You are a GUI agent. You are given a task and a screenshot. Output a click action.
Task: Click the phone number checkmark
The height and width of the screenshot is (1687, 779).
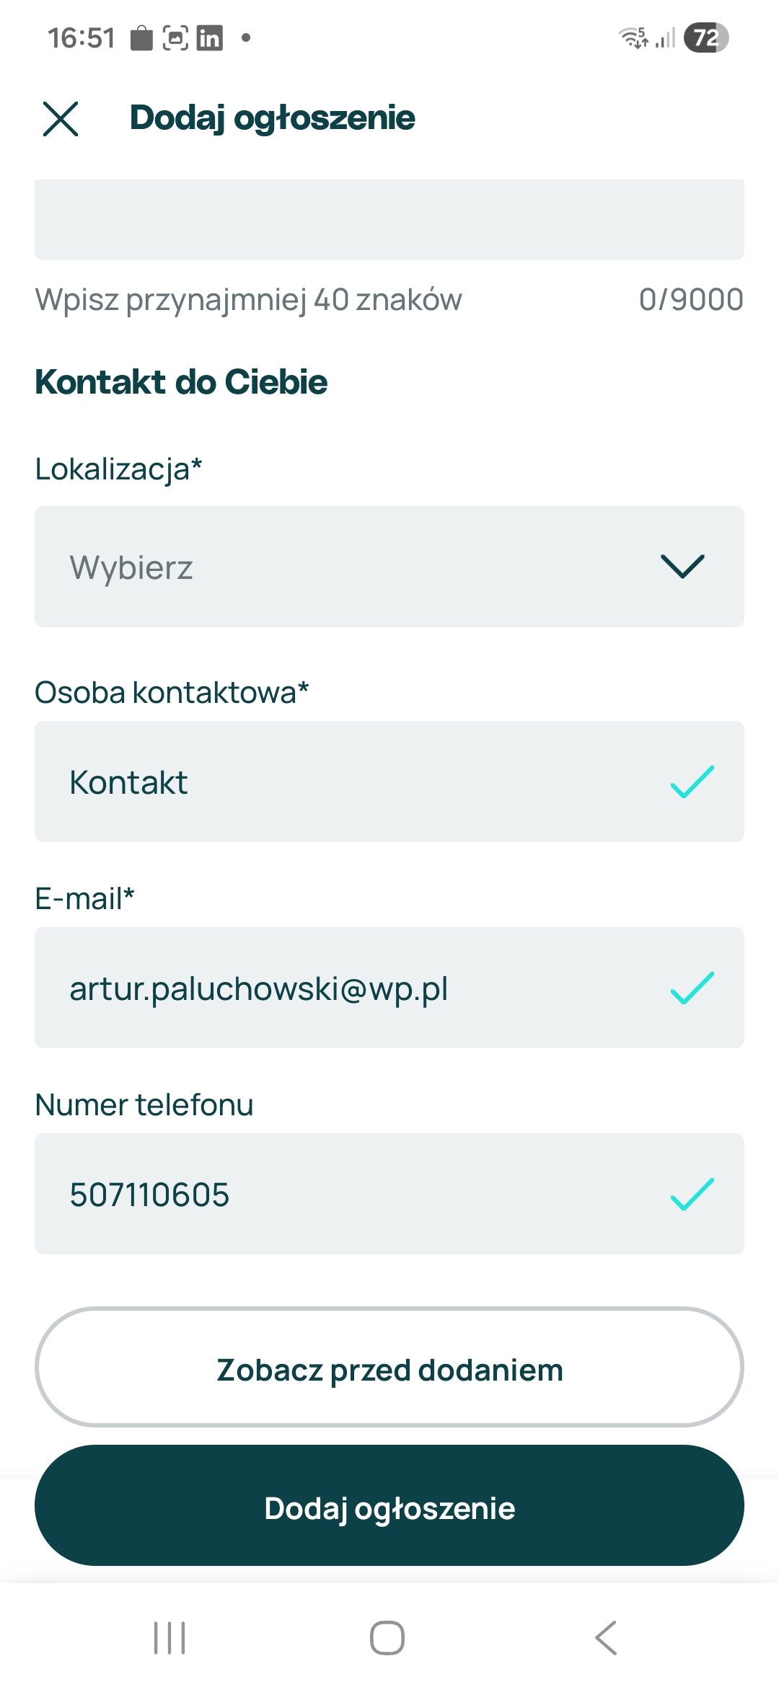pos(692,1195)
